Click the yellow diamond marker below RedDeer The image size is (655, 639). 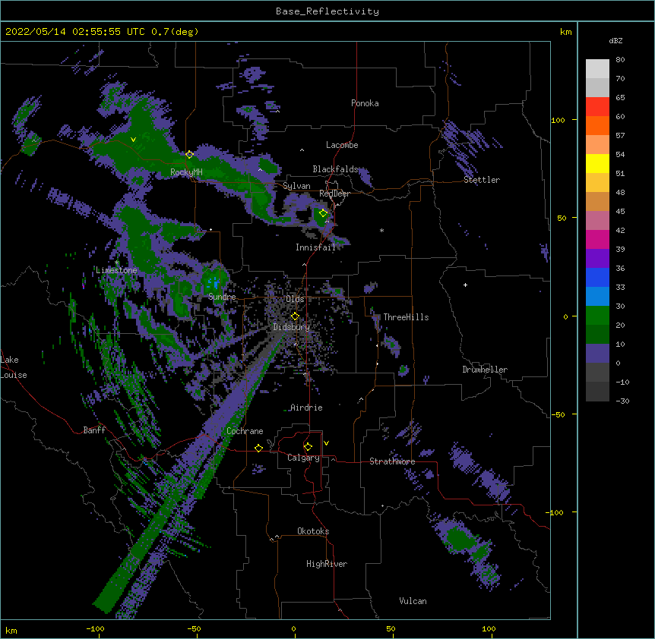(x=323, y=212)
